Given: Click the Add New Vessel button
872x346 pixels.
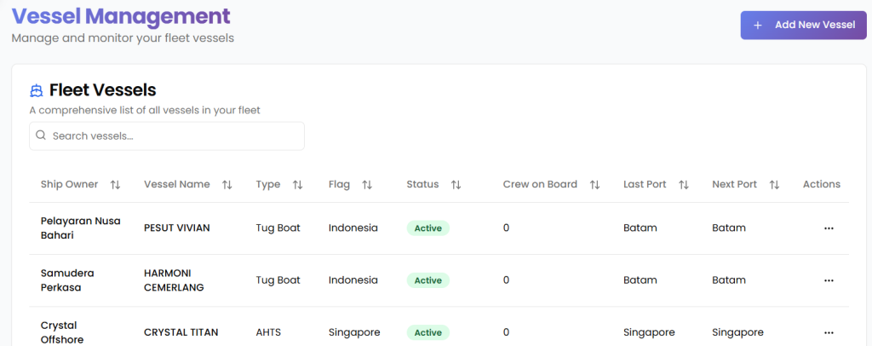Looking at the screenshot, I should (803, 26).
